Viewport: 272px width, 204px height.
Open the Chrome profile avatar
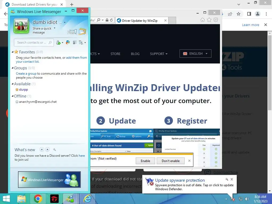coord(258,14)
